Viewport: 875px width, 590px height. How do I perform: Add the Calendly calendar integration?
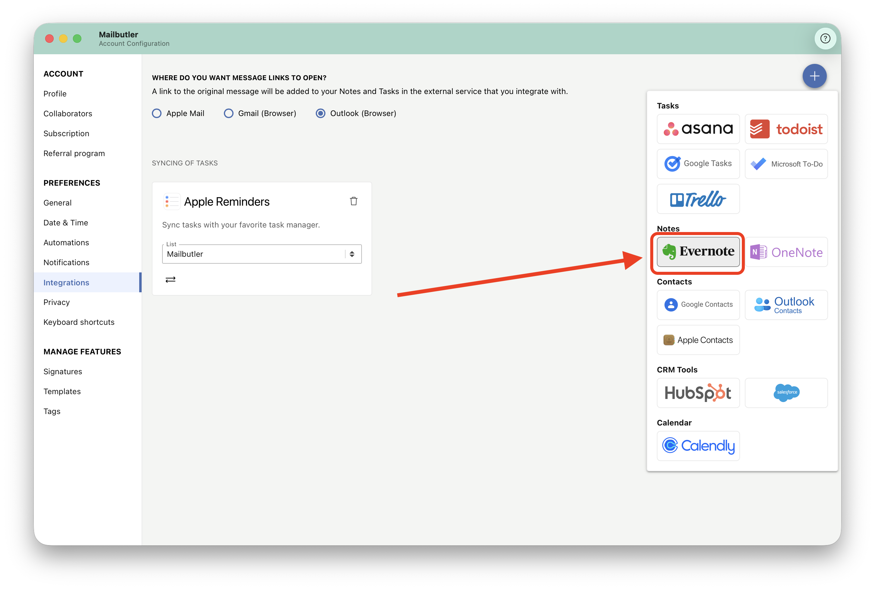[698, 446]
